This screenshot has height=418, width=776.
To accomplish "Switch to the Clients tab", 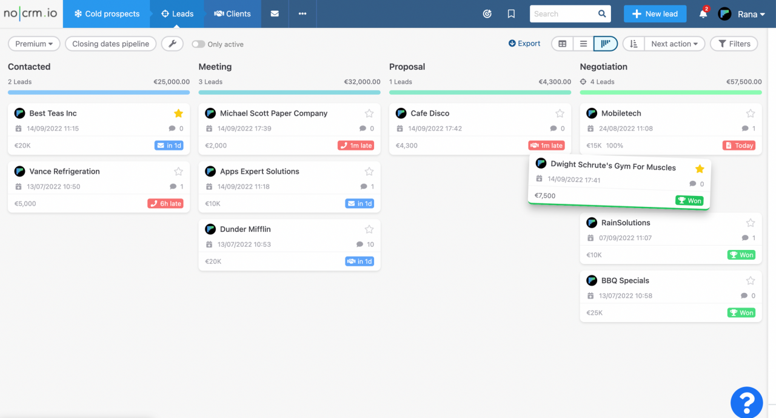I will click(232, 13).
